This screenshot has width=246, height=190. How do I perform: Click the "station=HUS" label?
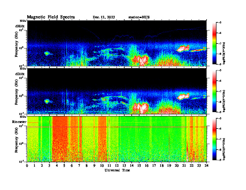(x=139, y=17)
